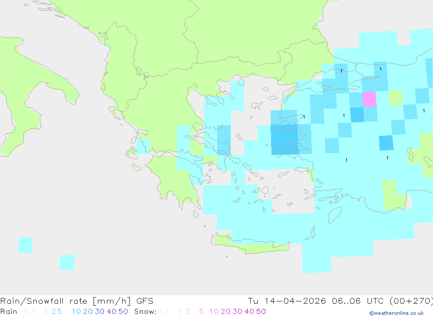Click the 'Rain/Snowfall rate [mm/h]' title text

pyautogui.click(x=65, y=301)
